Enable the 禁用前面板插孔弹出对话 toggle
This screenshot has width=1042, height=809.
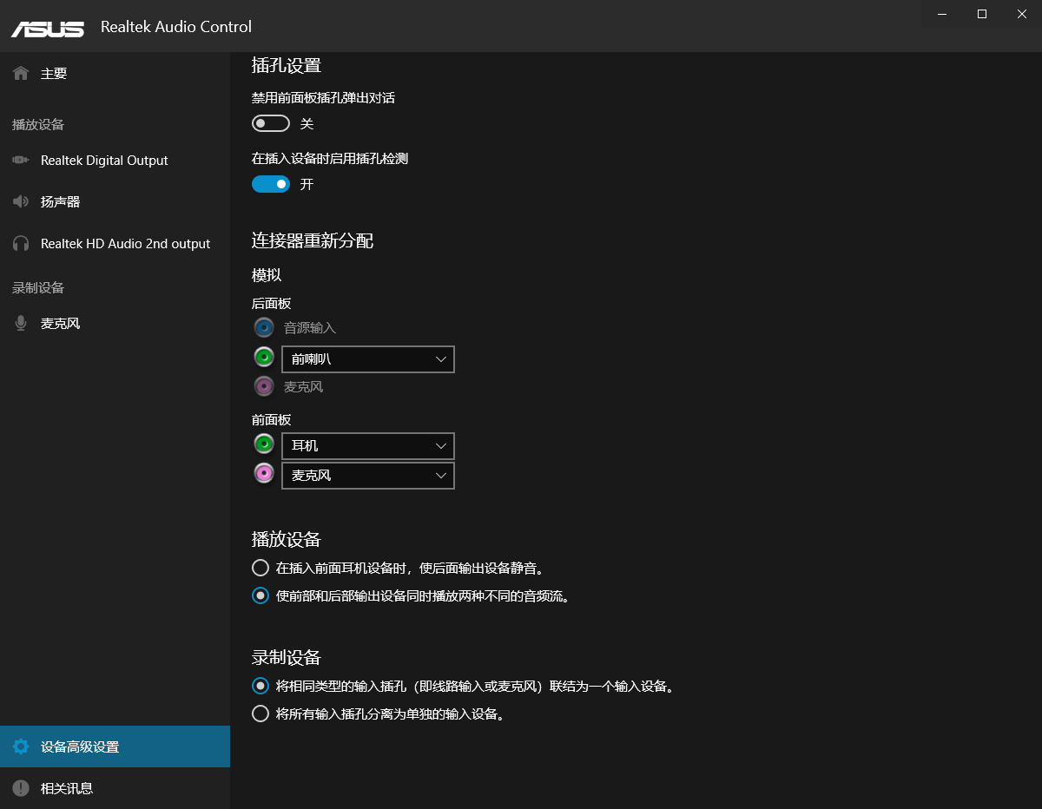(270, 123)
